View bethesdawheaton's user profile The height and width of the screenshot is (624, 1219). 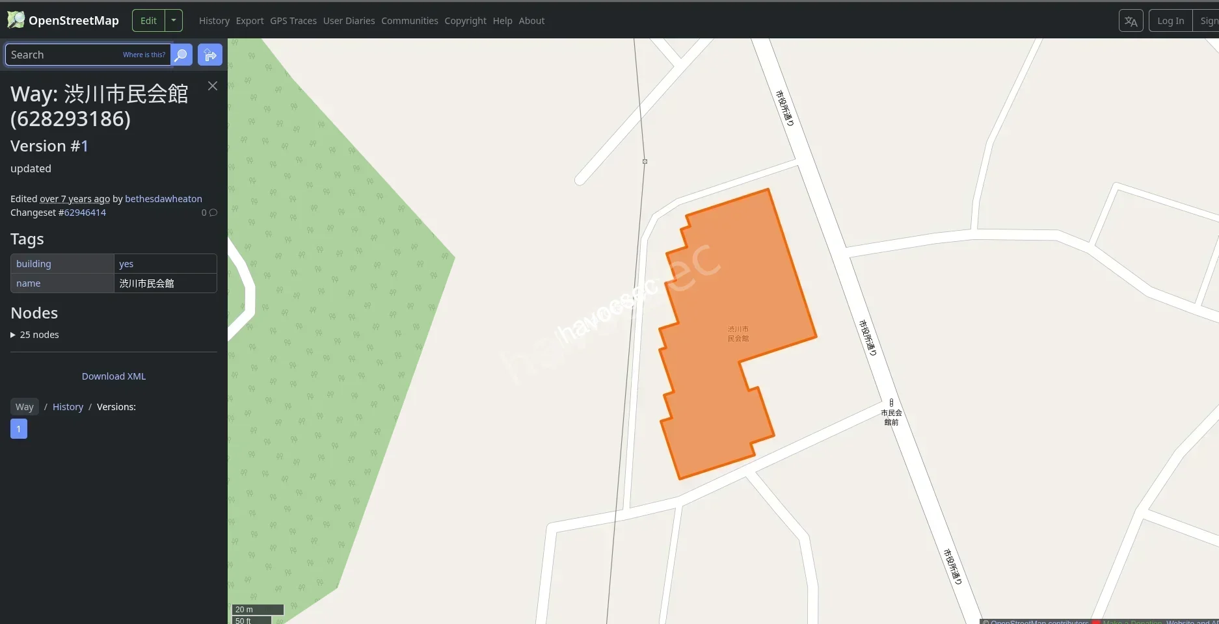point(163,198)
